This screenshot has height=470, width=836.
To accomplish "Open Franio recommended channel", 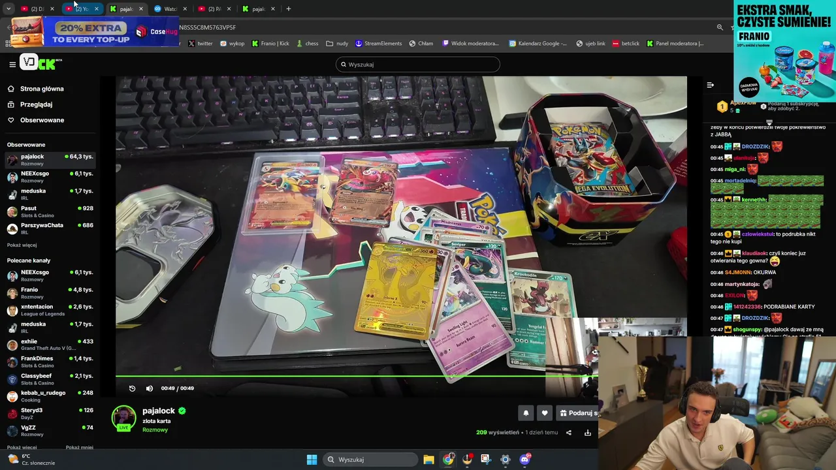I will (50, 293).
